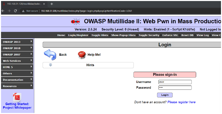This screenshot has width=222, height=114.
Task: Click the address bar URL
Action: coord(87,11)
